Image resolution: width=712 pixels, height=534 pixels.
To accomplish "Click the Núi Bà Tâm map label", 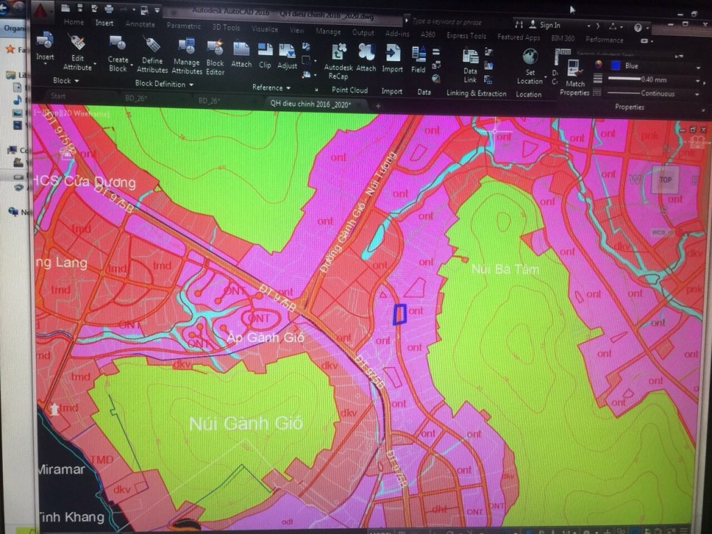I will 505,269.
